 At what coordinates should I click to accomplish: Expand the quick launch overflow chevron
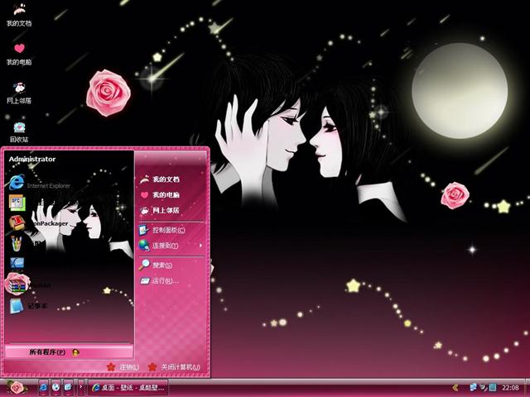point(80,387)
